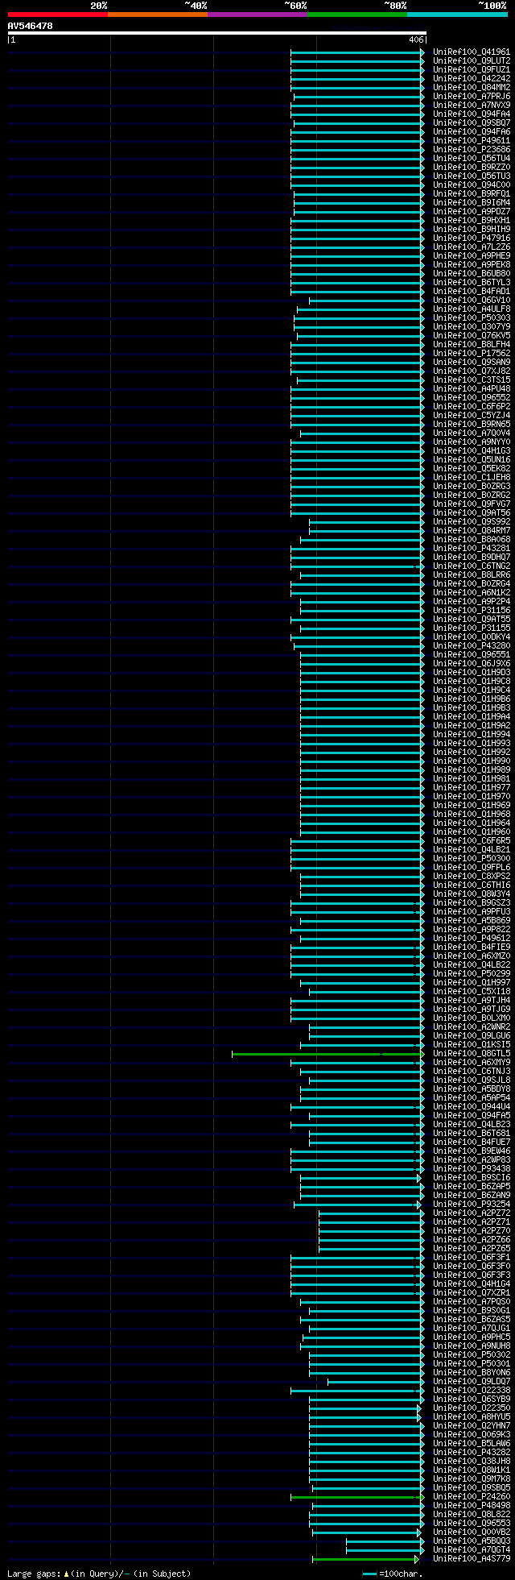Select label UniRef100_Q7XZR1
Screen dimensions: 515x1580
(x=472, y=1292)
